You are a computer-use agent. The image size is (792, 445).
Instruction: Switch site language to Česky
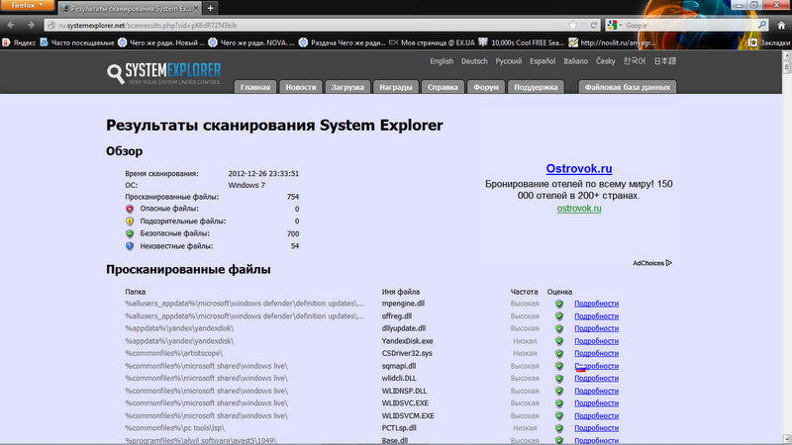click(605, 61)
